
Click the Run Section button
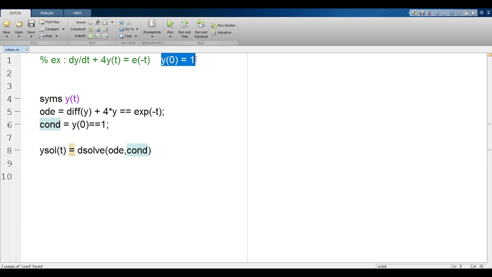point(224,25)
